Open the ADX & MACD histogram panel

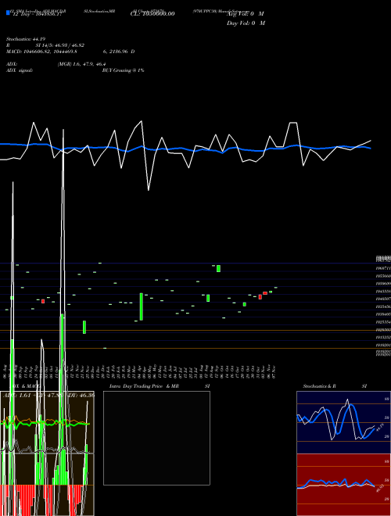pos(47,453)
